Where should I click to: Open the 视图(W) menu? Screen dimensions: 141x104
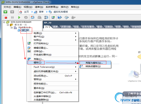[28, 7]
